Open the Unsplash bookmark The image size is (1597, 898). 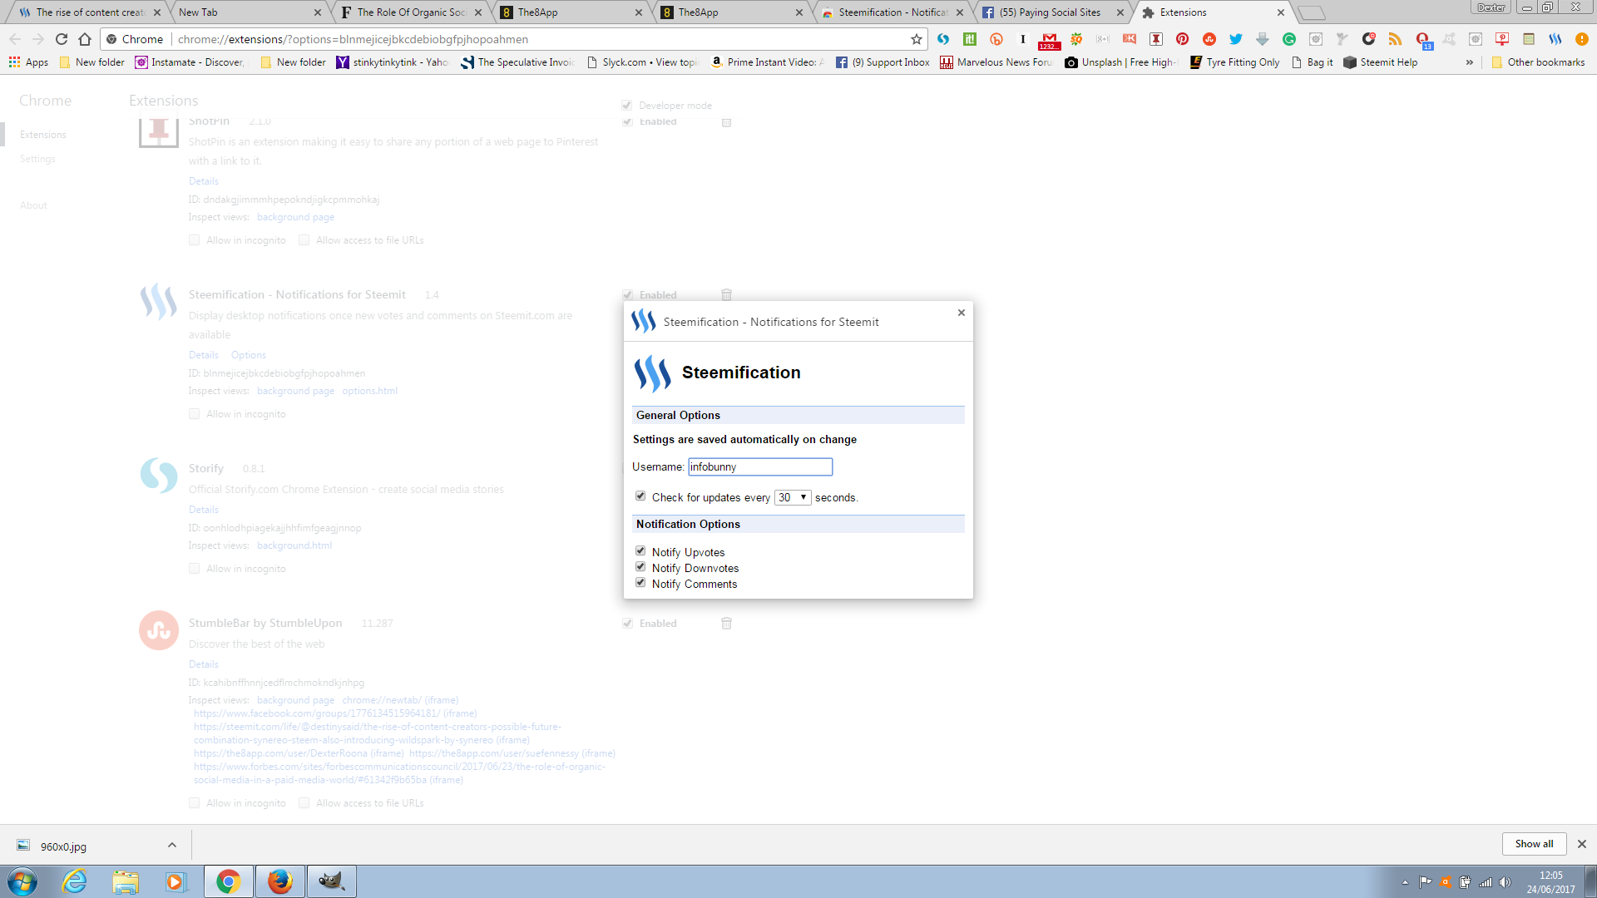click(x=1122, y=62)
